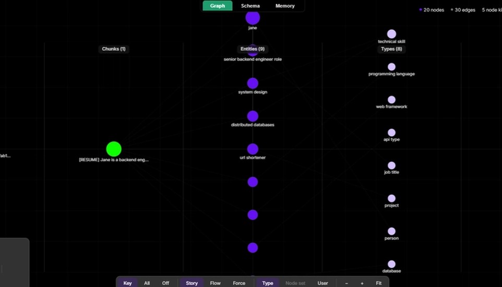Zoom in with plus button
This screenshot has width=502, height=287.
point(362,283)
